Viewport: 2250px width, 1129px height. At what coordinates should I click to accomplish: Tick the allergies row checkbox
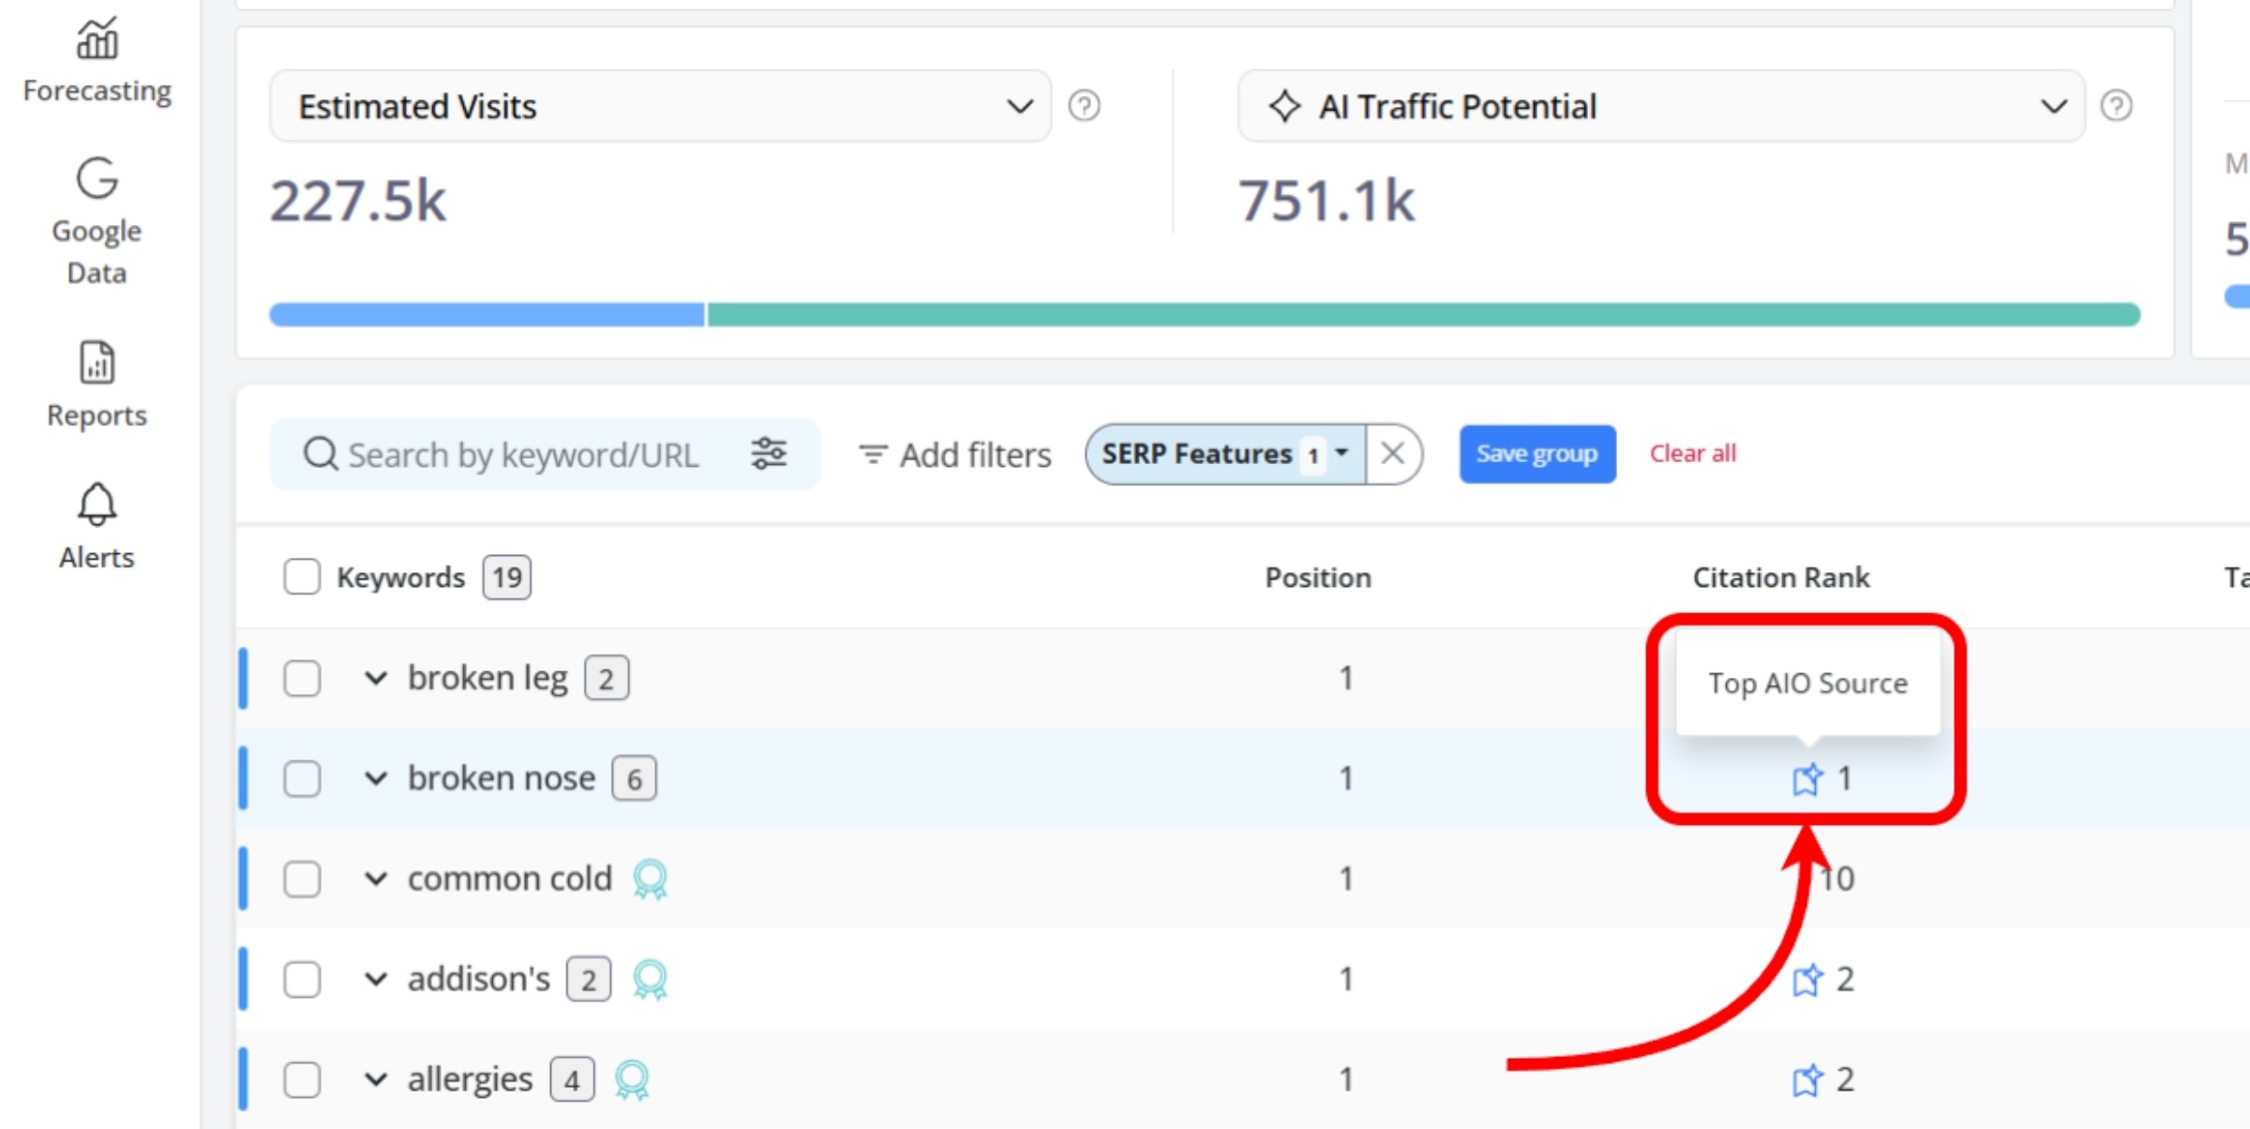(302, 1079)
